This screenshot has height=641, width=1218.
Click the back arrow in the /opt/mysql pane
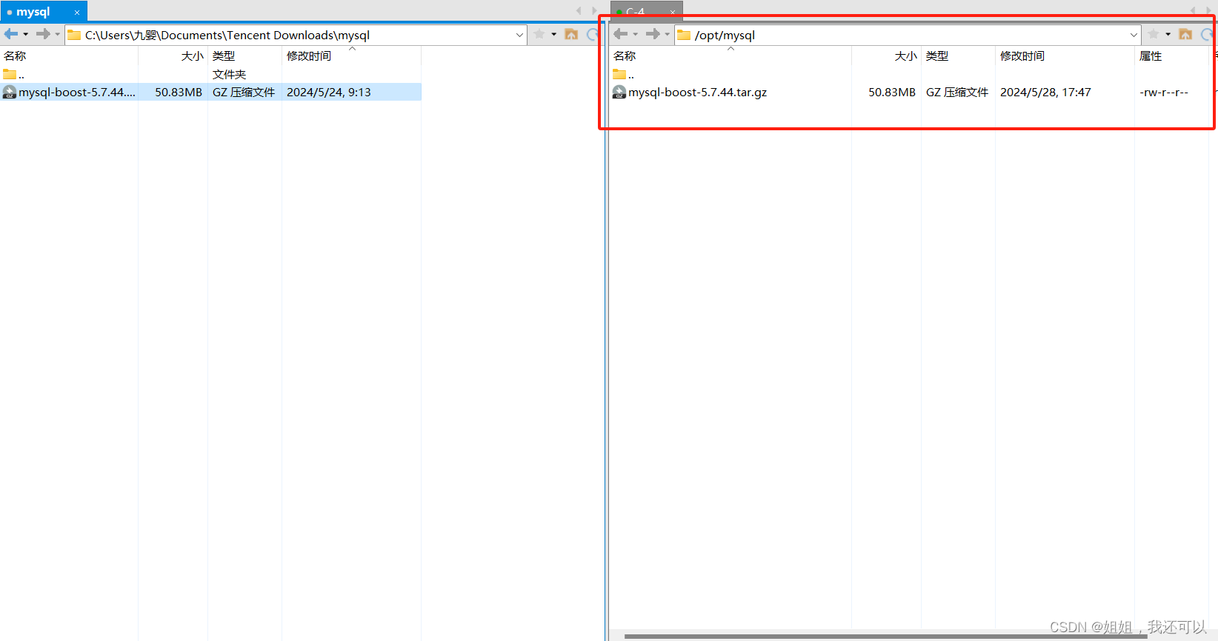tap(621, 34)
